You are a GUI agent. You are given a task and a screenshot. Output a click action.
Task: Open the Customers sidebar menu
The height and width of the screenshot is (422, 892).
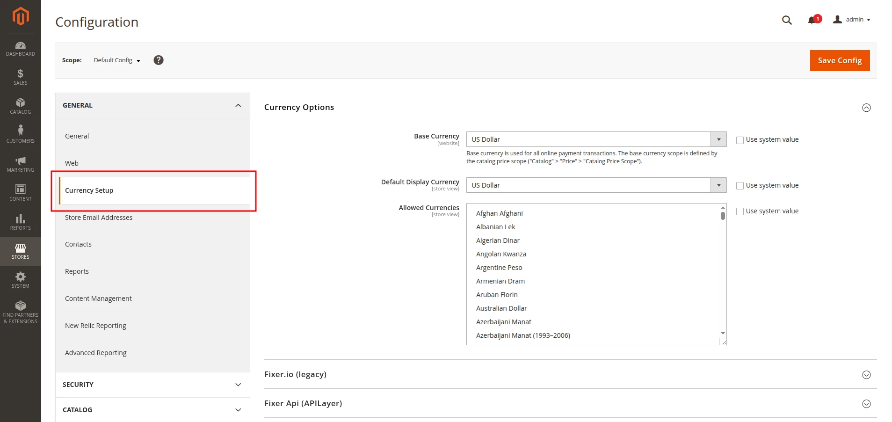click(x=21, y=135)
